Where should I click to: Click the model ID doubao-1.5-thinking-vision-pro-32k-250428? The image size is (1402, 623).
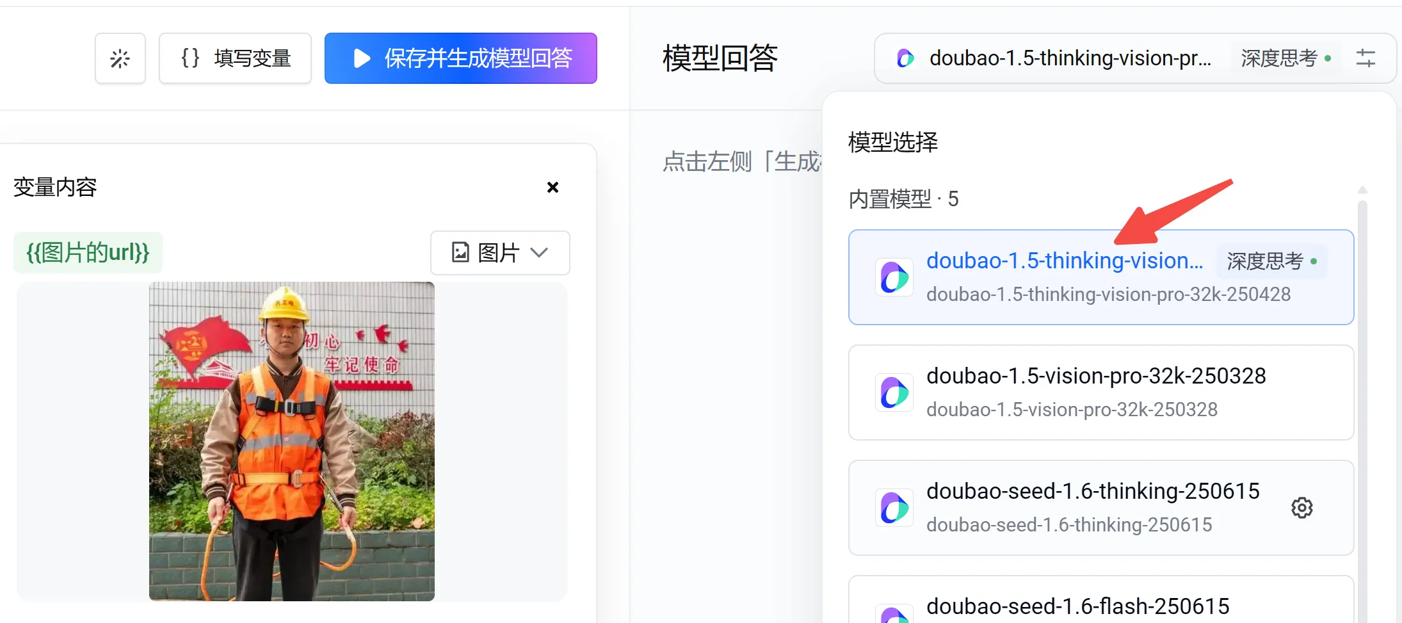pos(1109,295)
